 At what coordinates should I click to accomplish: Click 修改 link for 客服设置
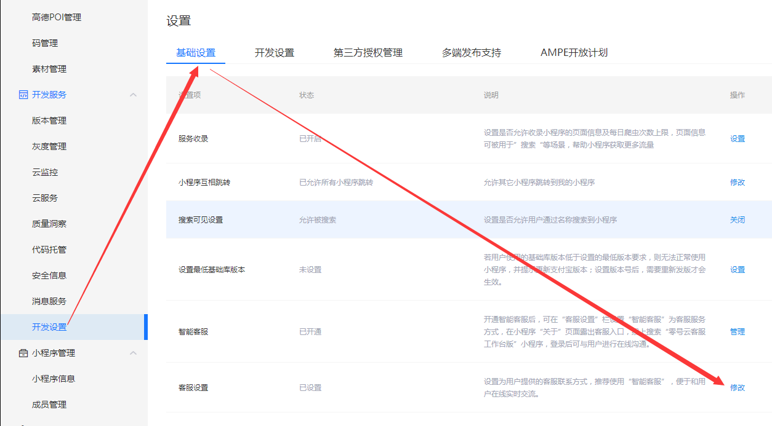(737, 388)
